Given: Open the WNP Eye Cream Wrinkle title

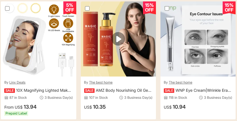Looking at the screenshot, I should (203, 90).
